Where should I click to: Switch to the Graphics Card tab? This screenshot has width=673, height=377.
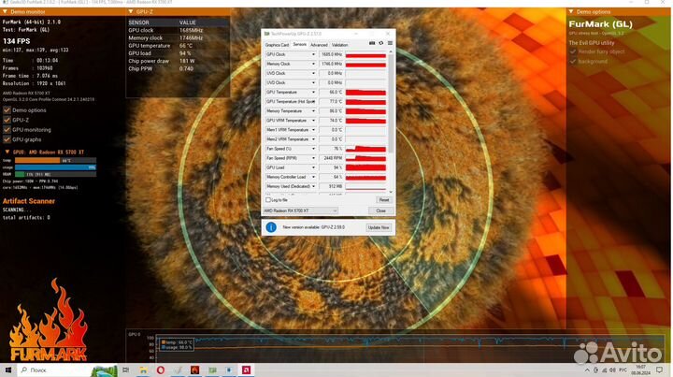(x=277, y=44)
